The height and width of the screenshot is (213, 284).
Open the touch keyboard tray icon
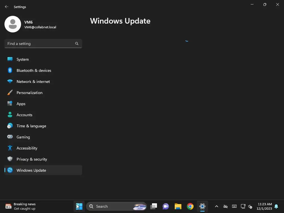[234, 206]
